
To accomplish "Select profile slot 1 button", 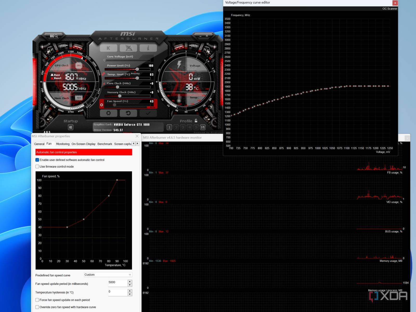I will pos(170,127).
